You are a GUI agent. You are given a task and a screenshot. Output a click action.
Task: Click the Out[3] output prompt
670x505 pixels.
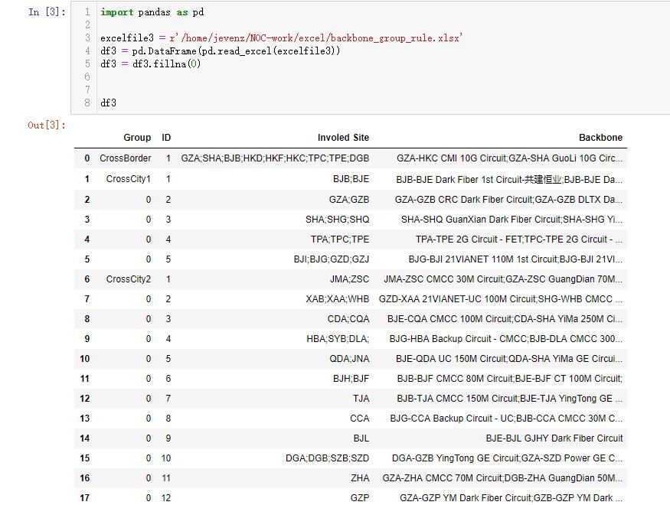(x=47, y=125)
